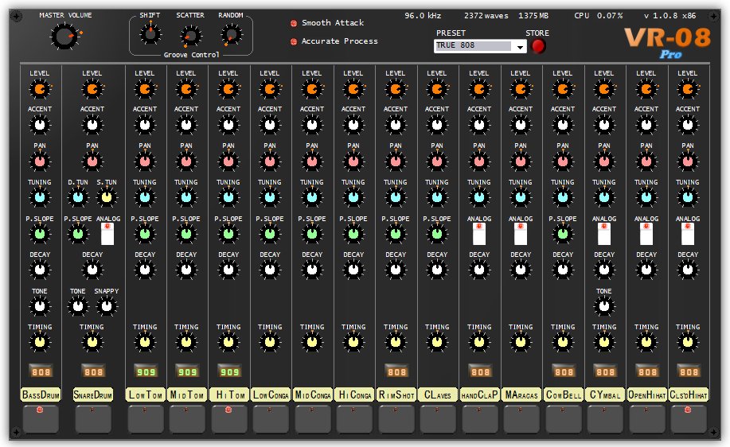Image resolution: width=730 pixels, height=447 pixels.
Task: Click the Master Volume knob
Action: (x=64, y=37)
